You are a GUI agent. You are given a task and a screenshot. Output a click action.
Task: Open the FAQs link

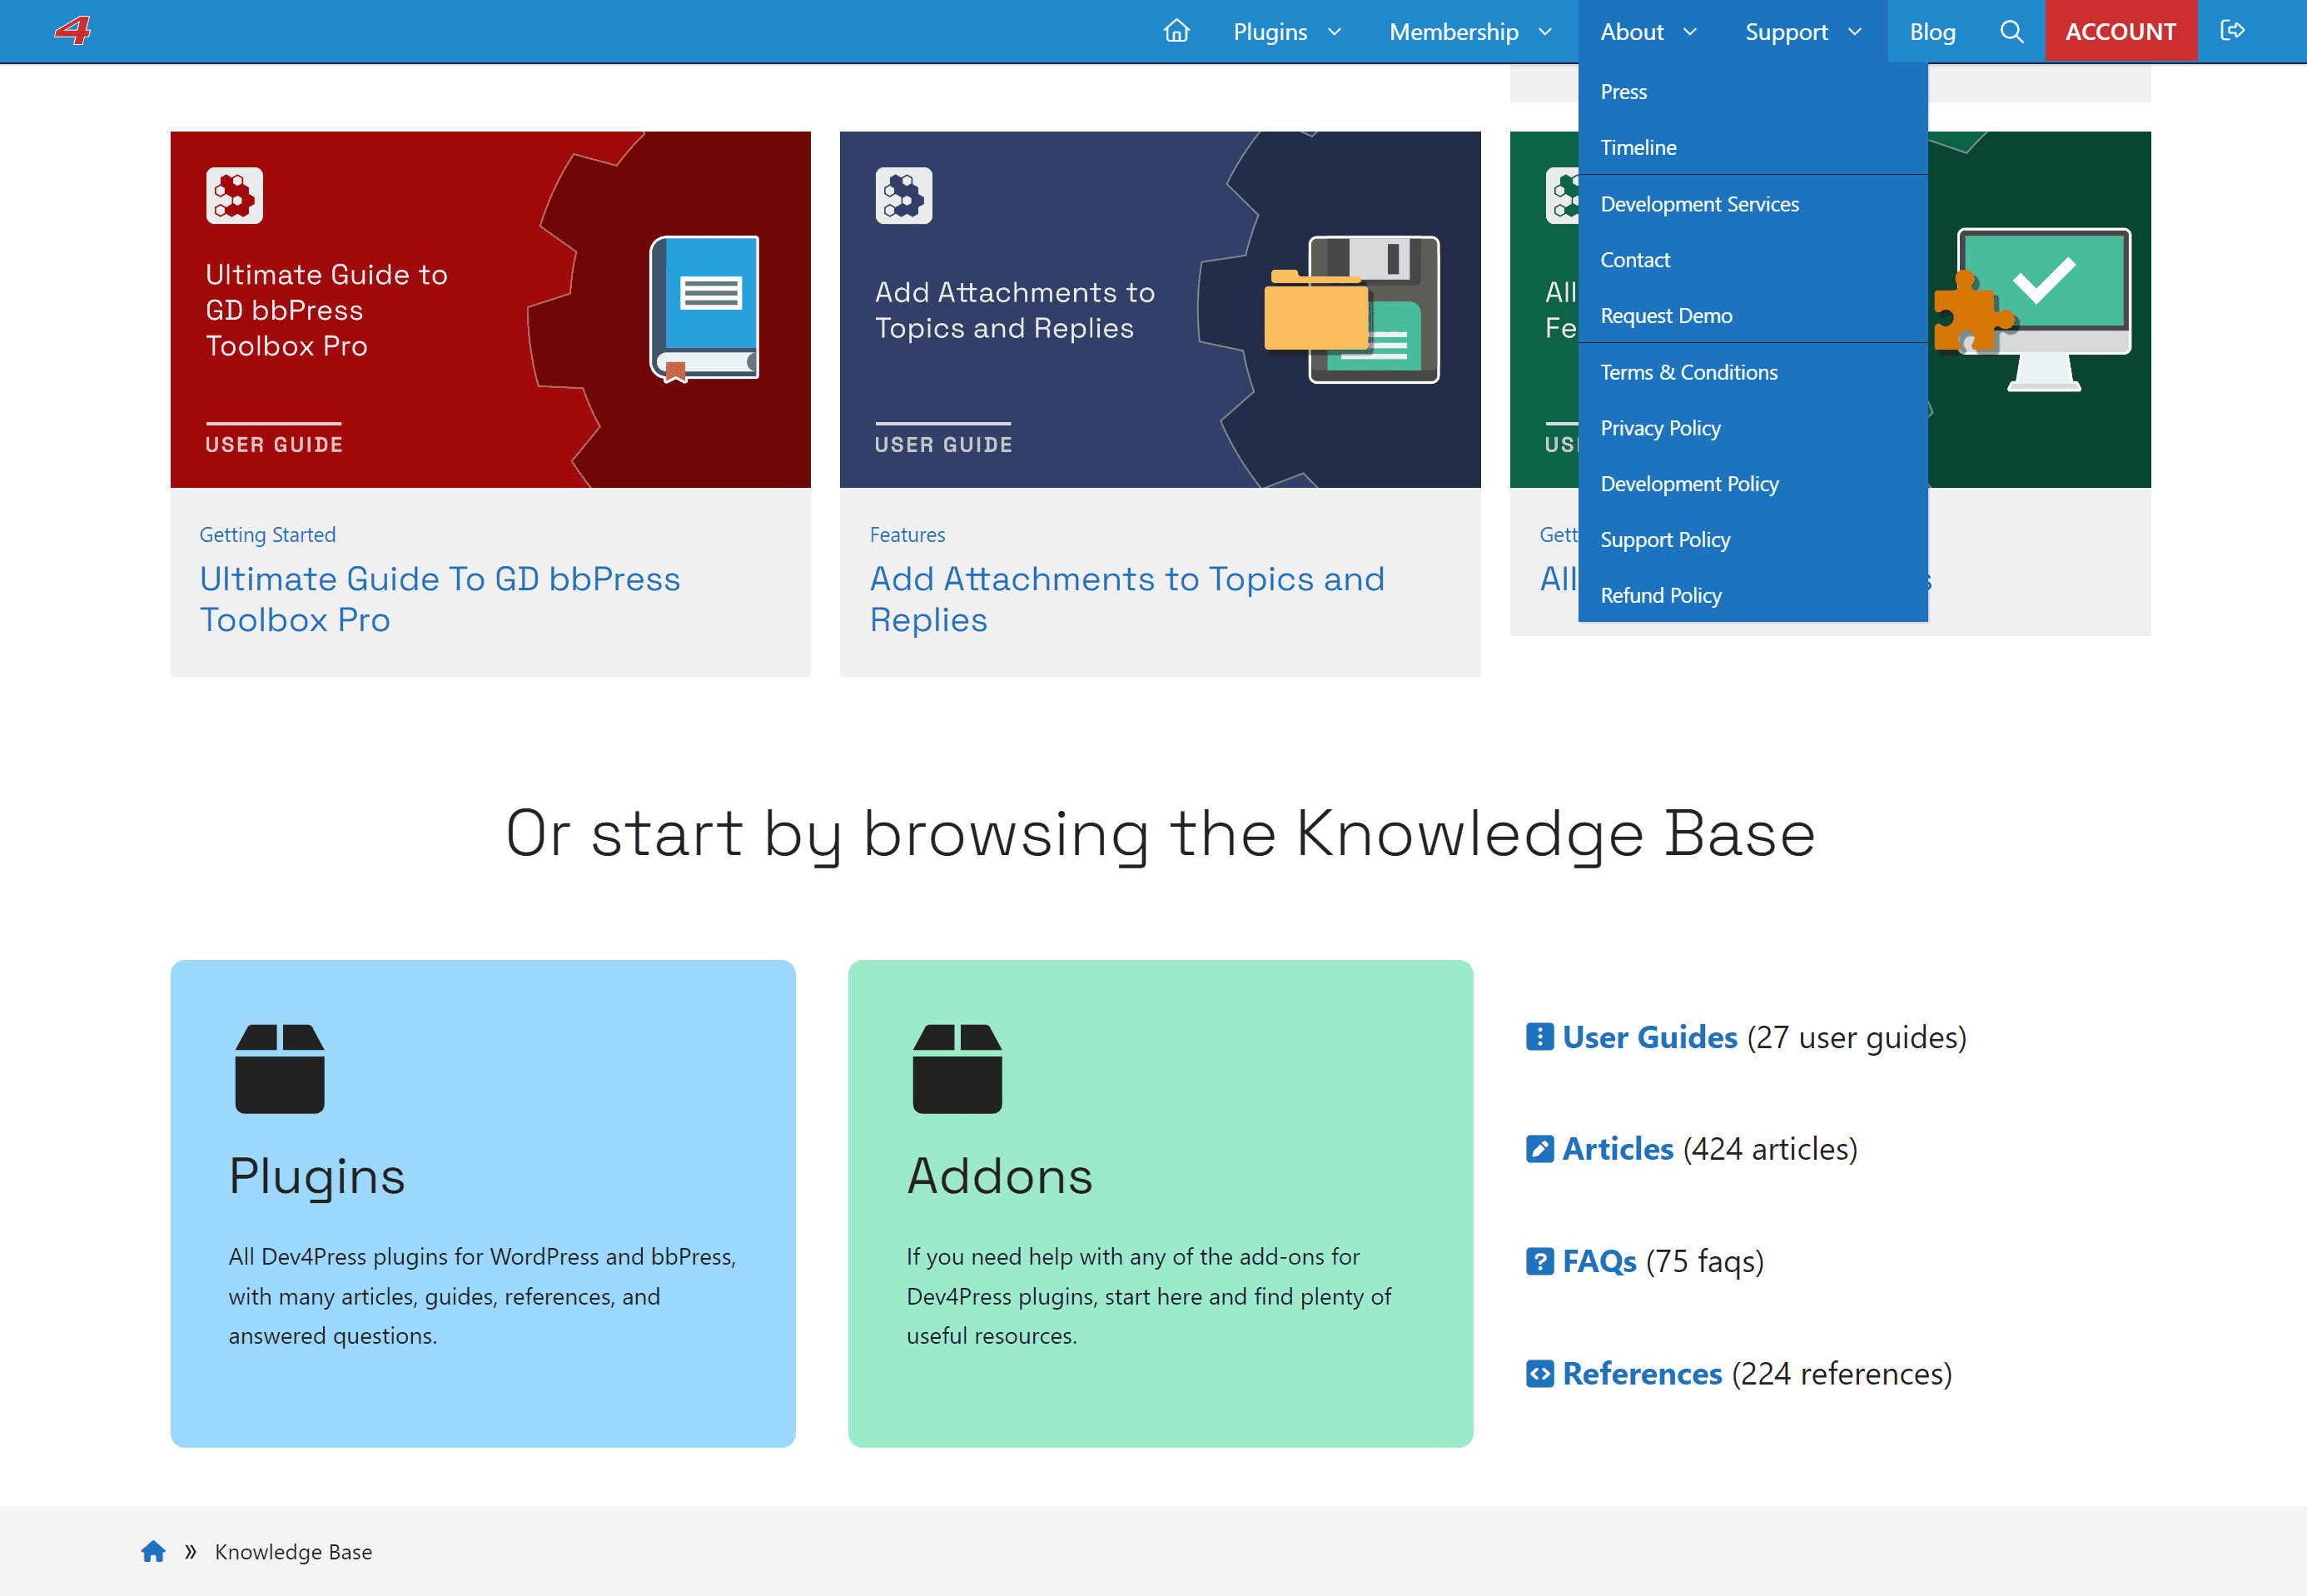[x=1600, y=1261]
